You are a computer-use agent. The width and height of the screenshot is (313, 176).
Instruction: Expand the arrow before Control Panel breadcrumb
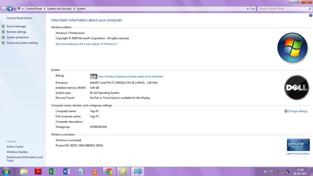click(23, 9)
